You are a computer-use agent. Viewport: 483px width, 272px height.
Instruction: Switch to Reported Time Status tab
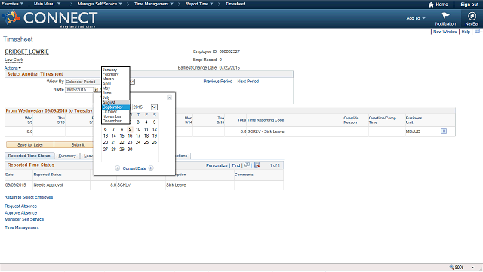(29, 156)
